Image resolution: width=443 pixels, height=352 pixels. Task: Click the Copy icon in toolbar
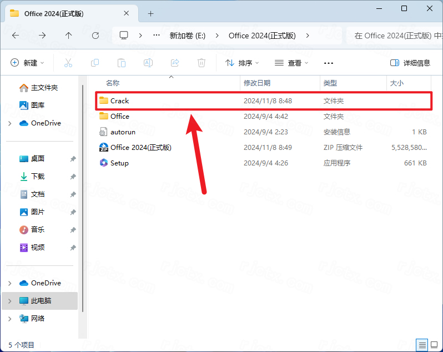95,63
